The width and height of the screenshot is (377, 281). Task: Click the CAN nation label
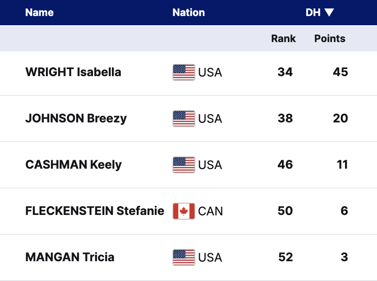click(x=210, y=211)
